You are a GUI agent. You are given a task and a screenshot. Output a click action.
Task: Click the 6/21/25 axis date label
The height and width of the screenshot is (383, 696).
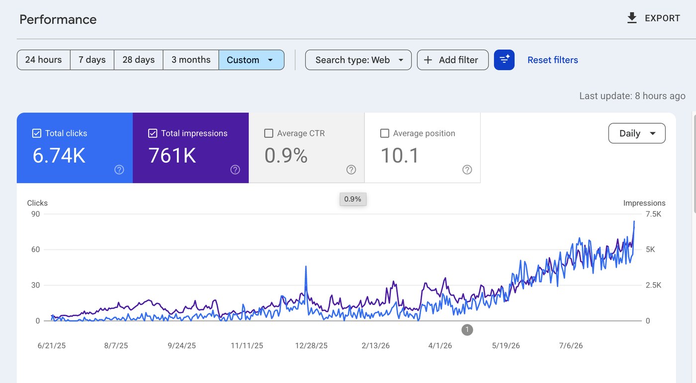(x=51, y=346)
